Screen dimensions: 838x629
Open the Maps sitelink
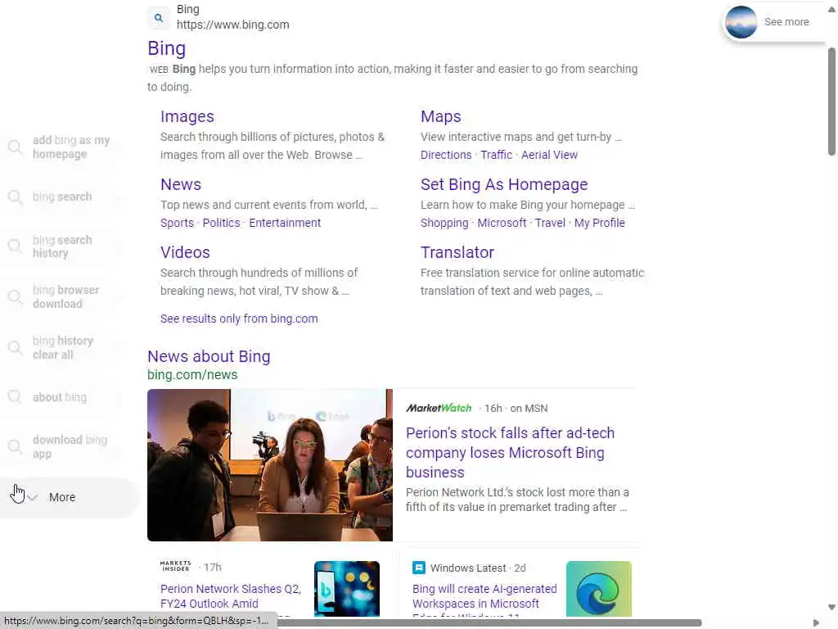pos(440,116)
